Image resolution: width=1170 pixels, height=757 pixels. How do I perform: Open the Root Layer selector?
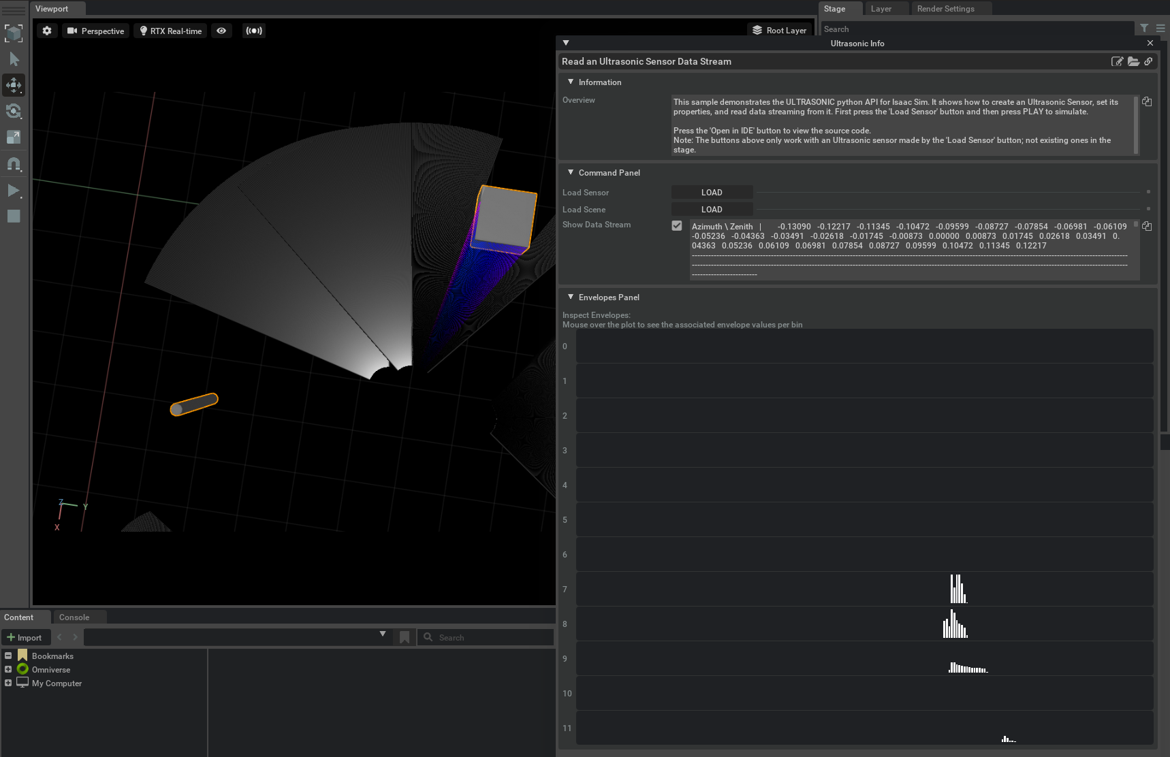tap(779, 31)
